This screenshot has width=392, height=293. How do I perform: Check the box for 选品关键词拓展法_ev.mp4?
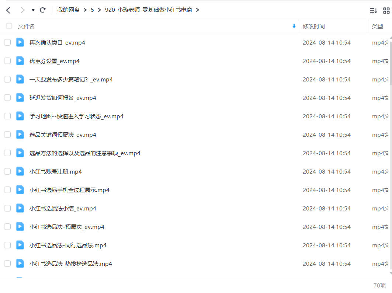(x=7, y=135)
